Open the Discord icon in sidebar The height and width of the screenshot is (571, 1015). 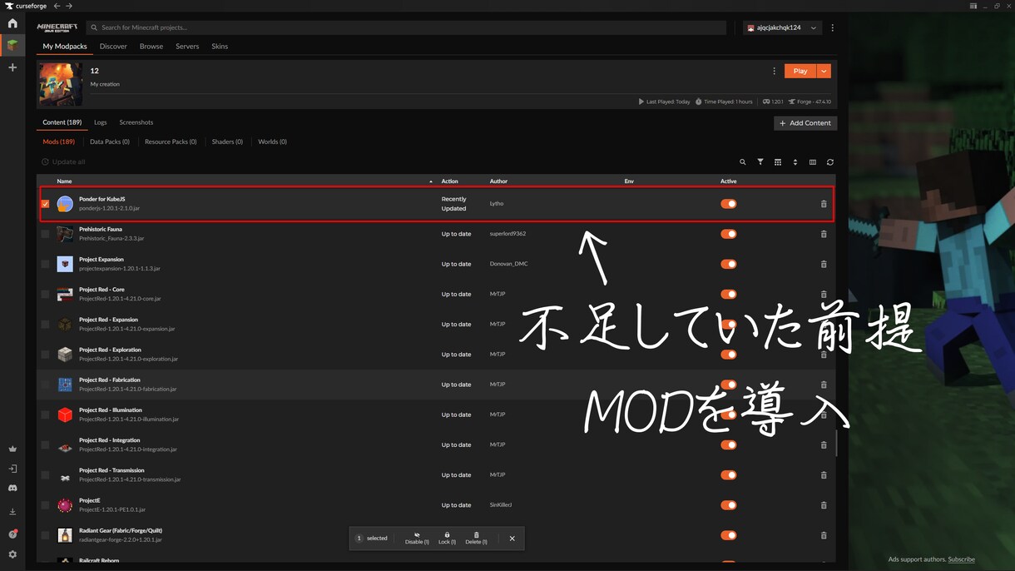click(x=12, y=489)
